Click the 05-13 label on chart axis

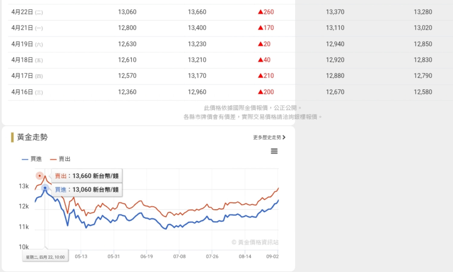point(81,257)
